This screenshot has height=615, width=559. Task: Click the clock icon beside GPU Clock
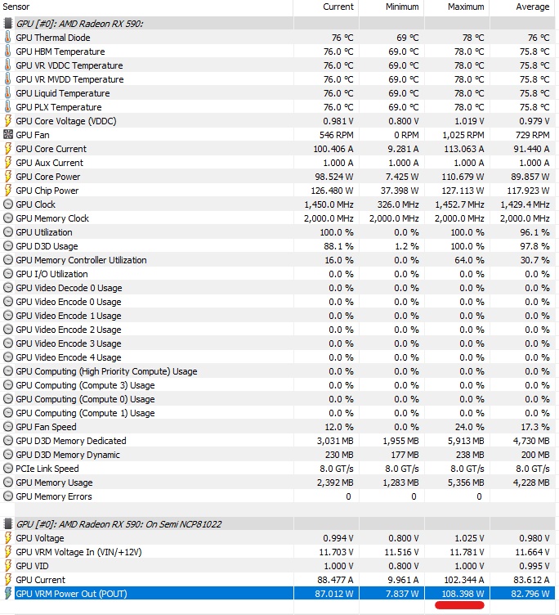click(8, 204)
